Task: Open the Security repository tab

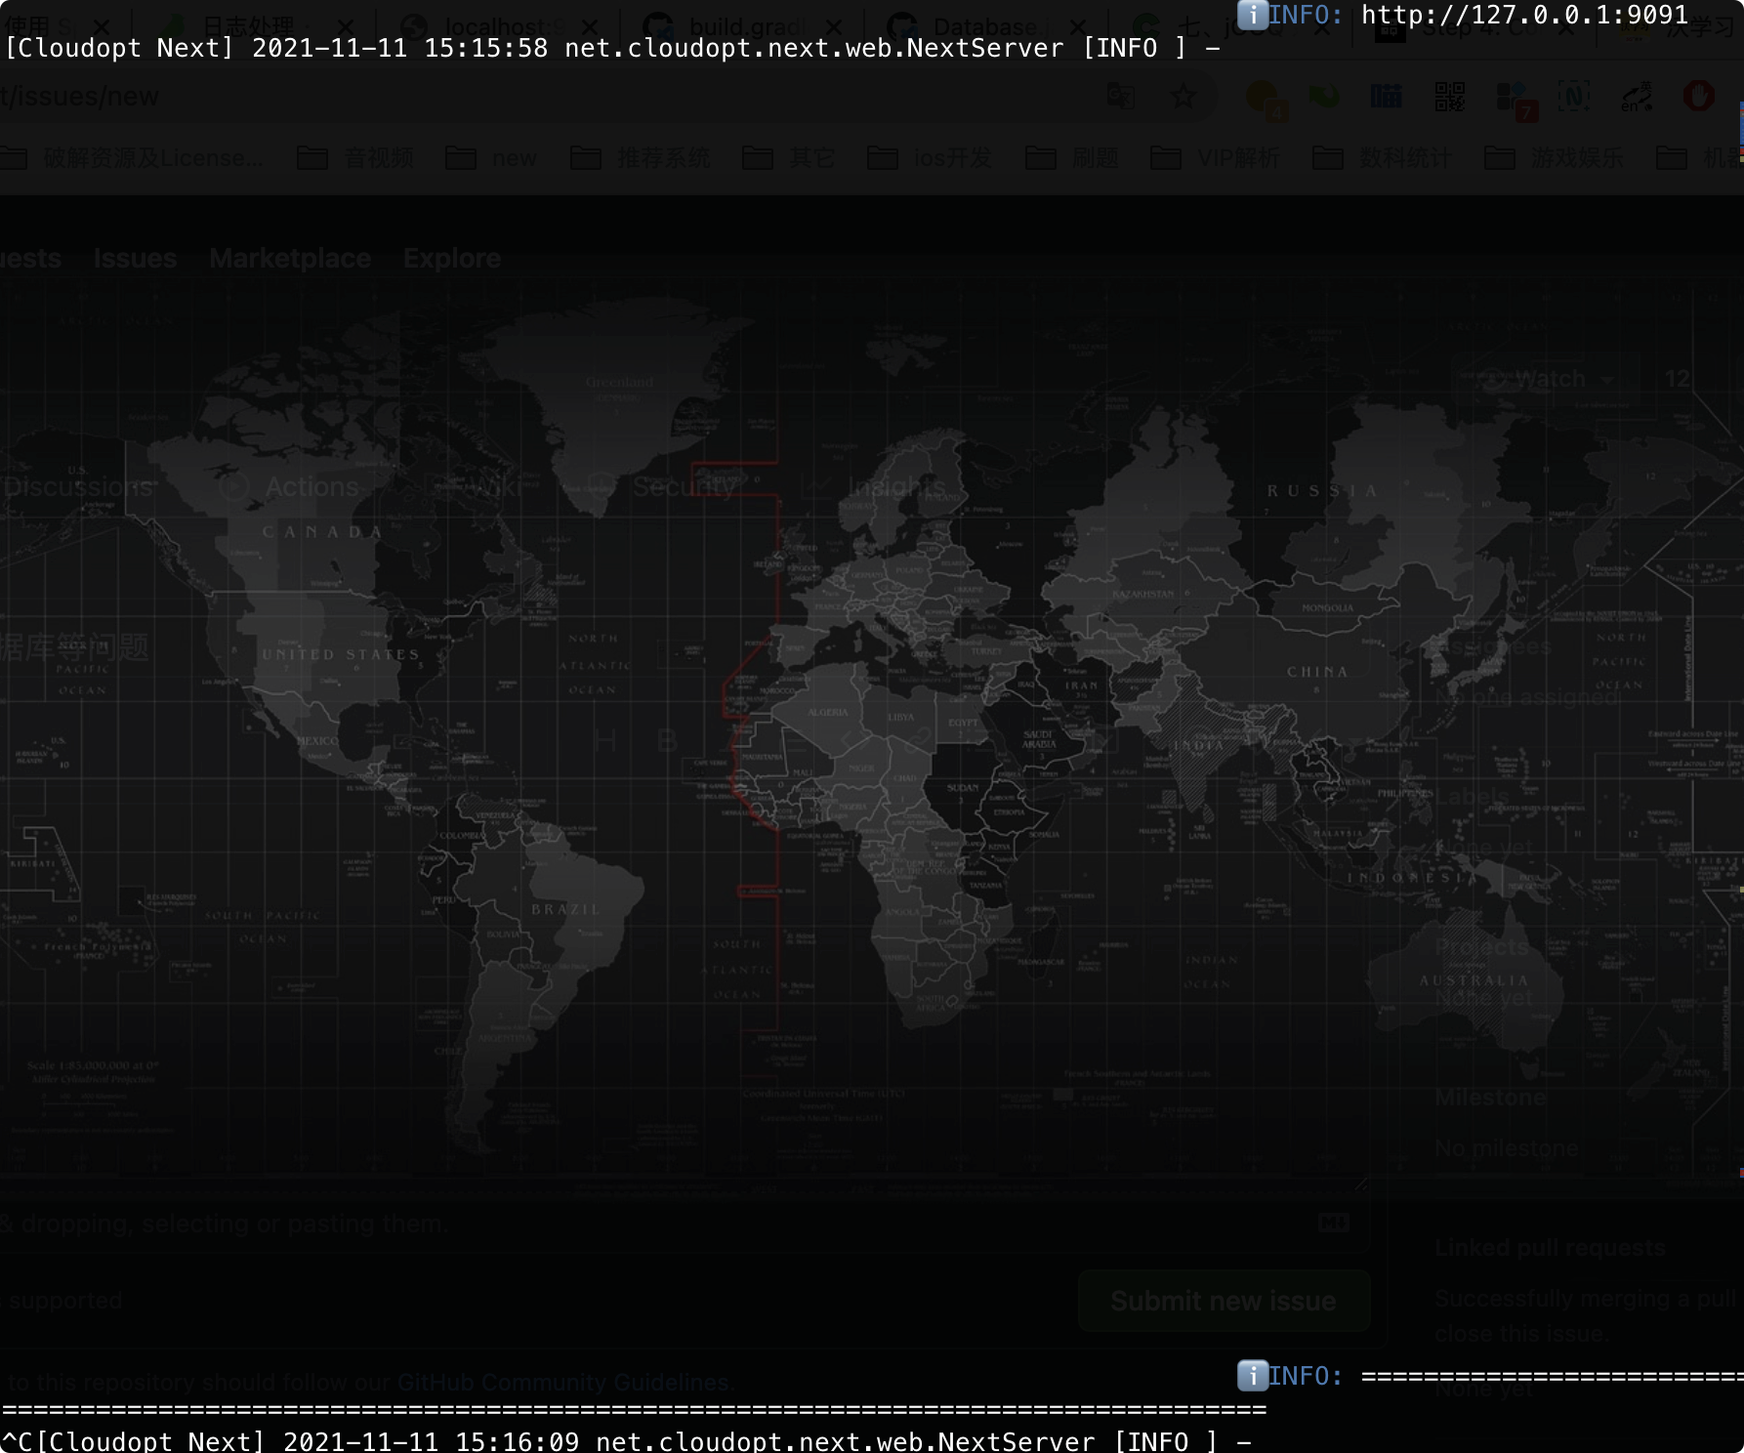Action: pos(662,486)
